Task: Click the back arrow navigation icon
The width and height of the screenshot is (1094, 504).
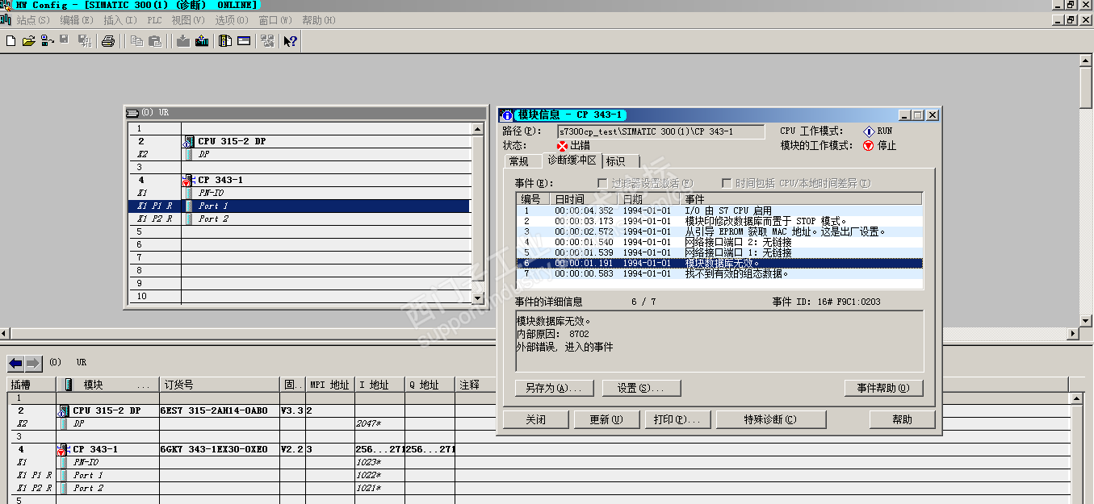Action: point(16,363)
